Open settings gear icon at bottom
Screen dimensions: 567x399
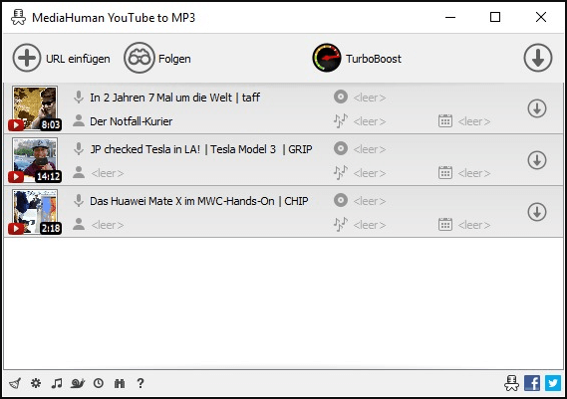(36, 383)
